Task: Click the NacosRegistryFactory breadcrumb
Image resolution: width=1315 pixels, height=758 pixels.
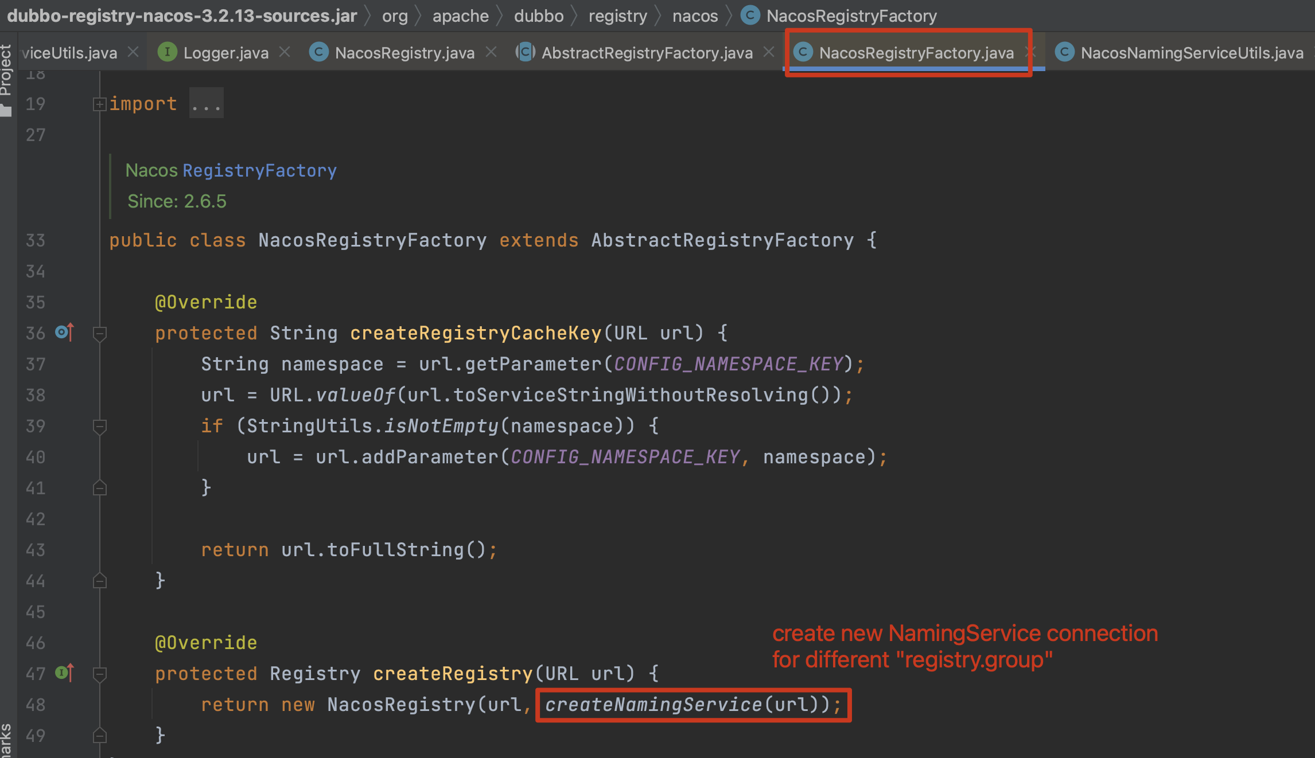Action: click(851, 15)
